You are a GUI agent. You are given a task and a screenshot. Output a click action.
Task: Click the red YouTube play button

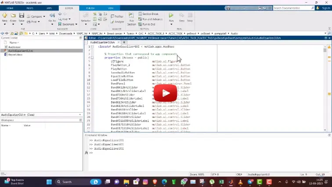pyautogui.click(x=165, y=93)
